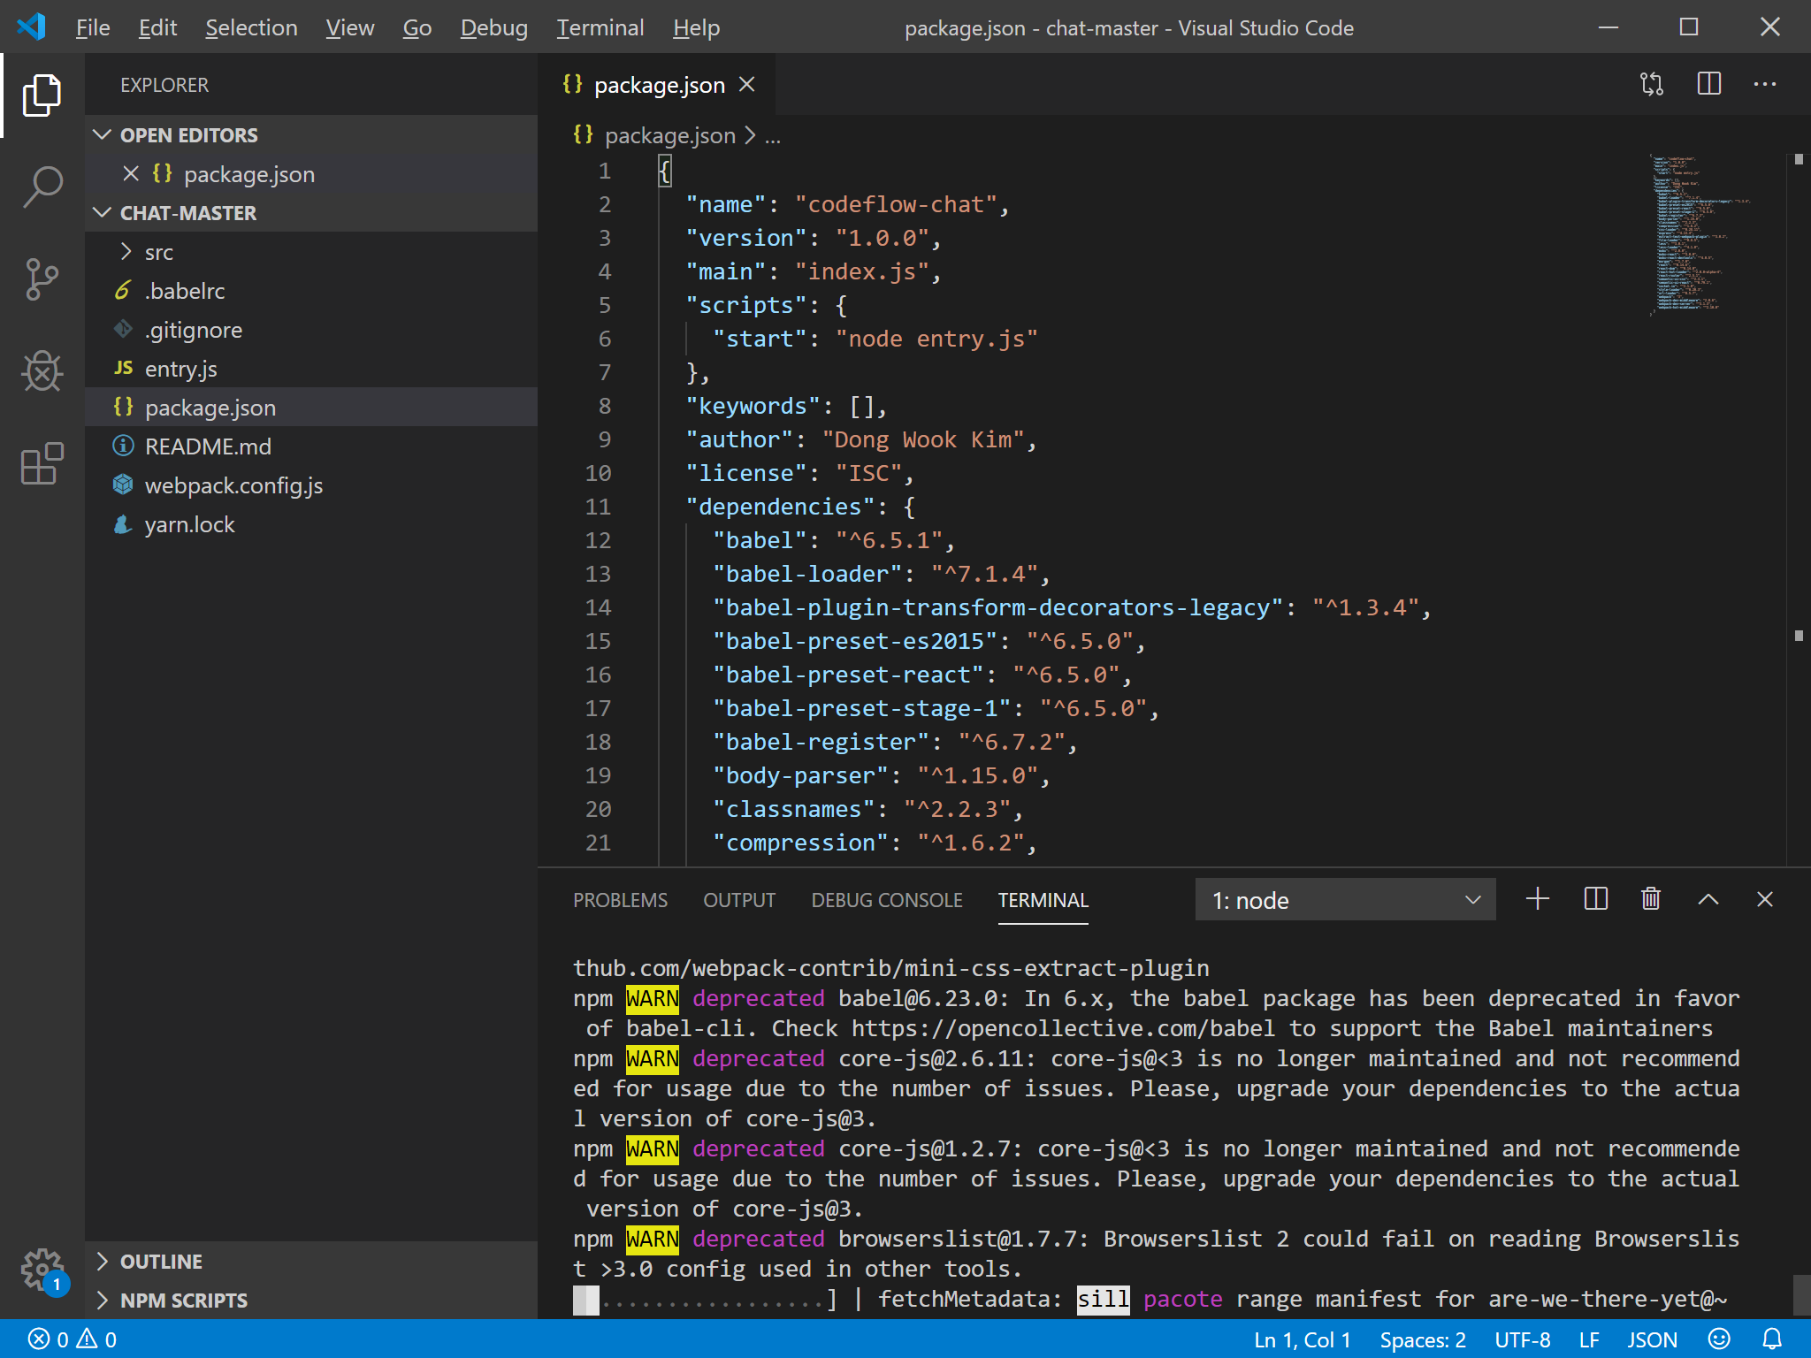The height and width of the screenshot is (1358, 1811).
Task: Open README.md file in explorer
Action: 311,446
